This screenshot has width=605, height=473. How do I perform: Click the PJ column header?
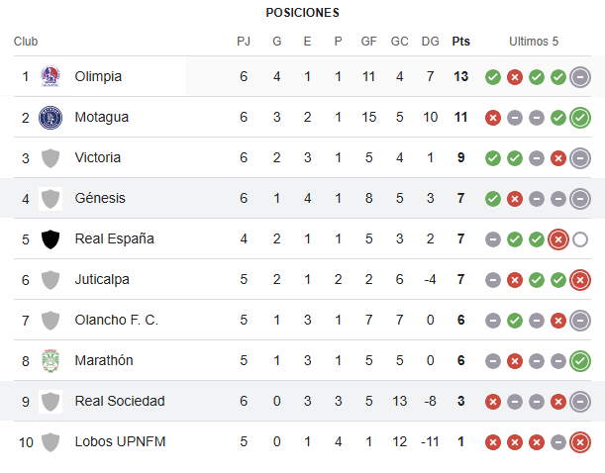click(244, 42)
